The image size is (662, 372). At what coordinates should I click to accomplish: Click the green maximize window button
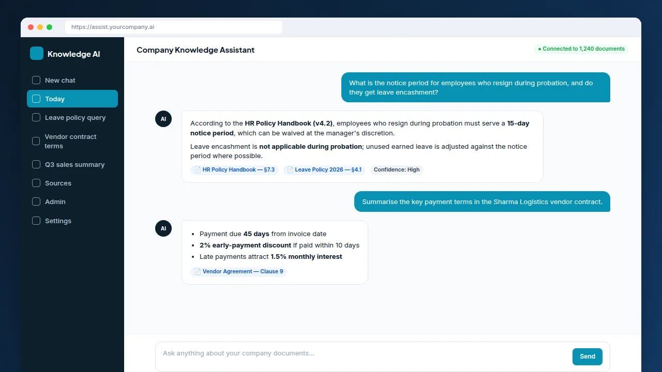coord(50,27)
